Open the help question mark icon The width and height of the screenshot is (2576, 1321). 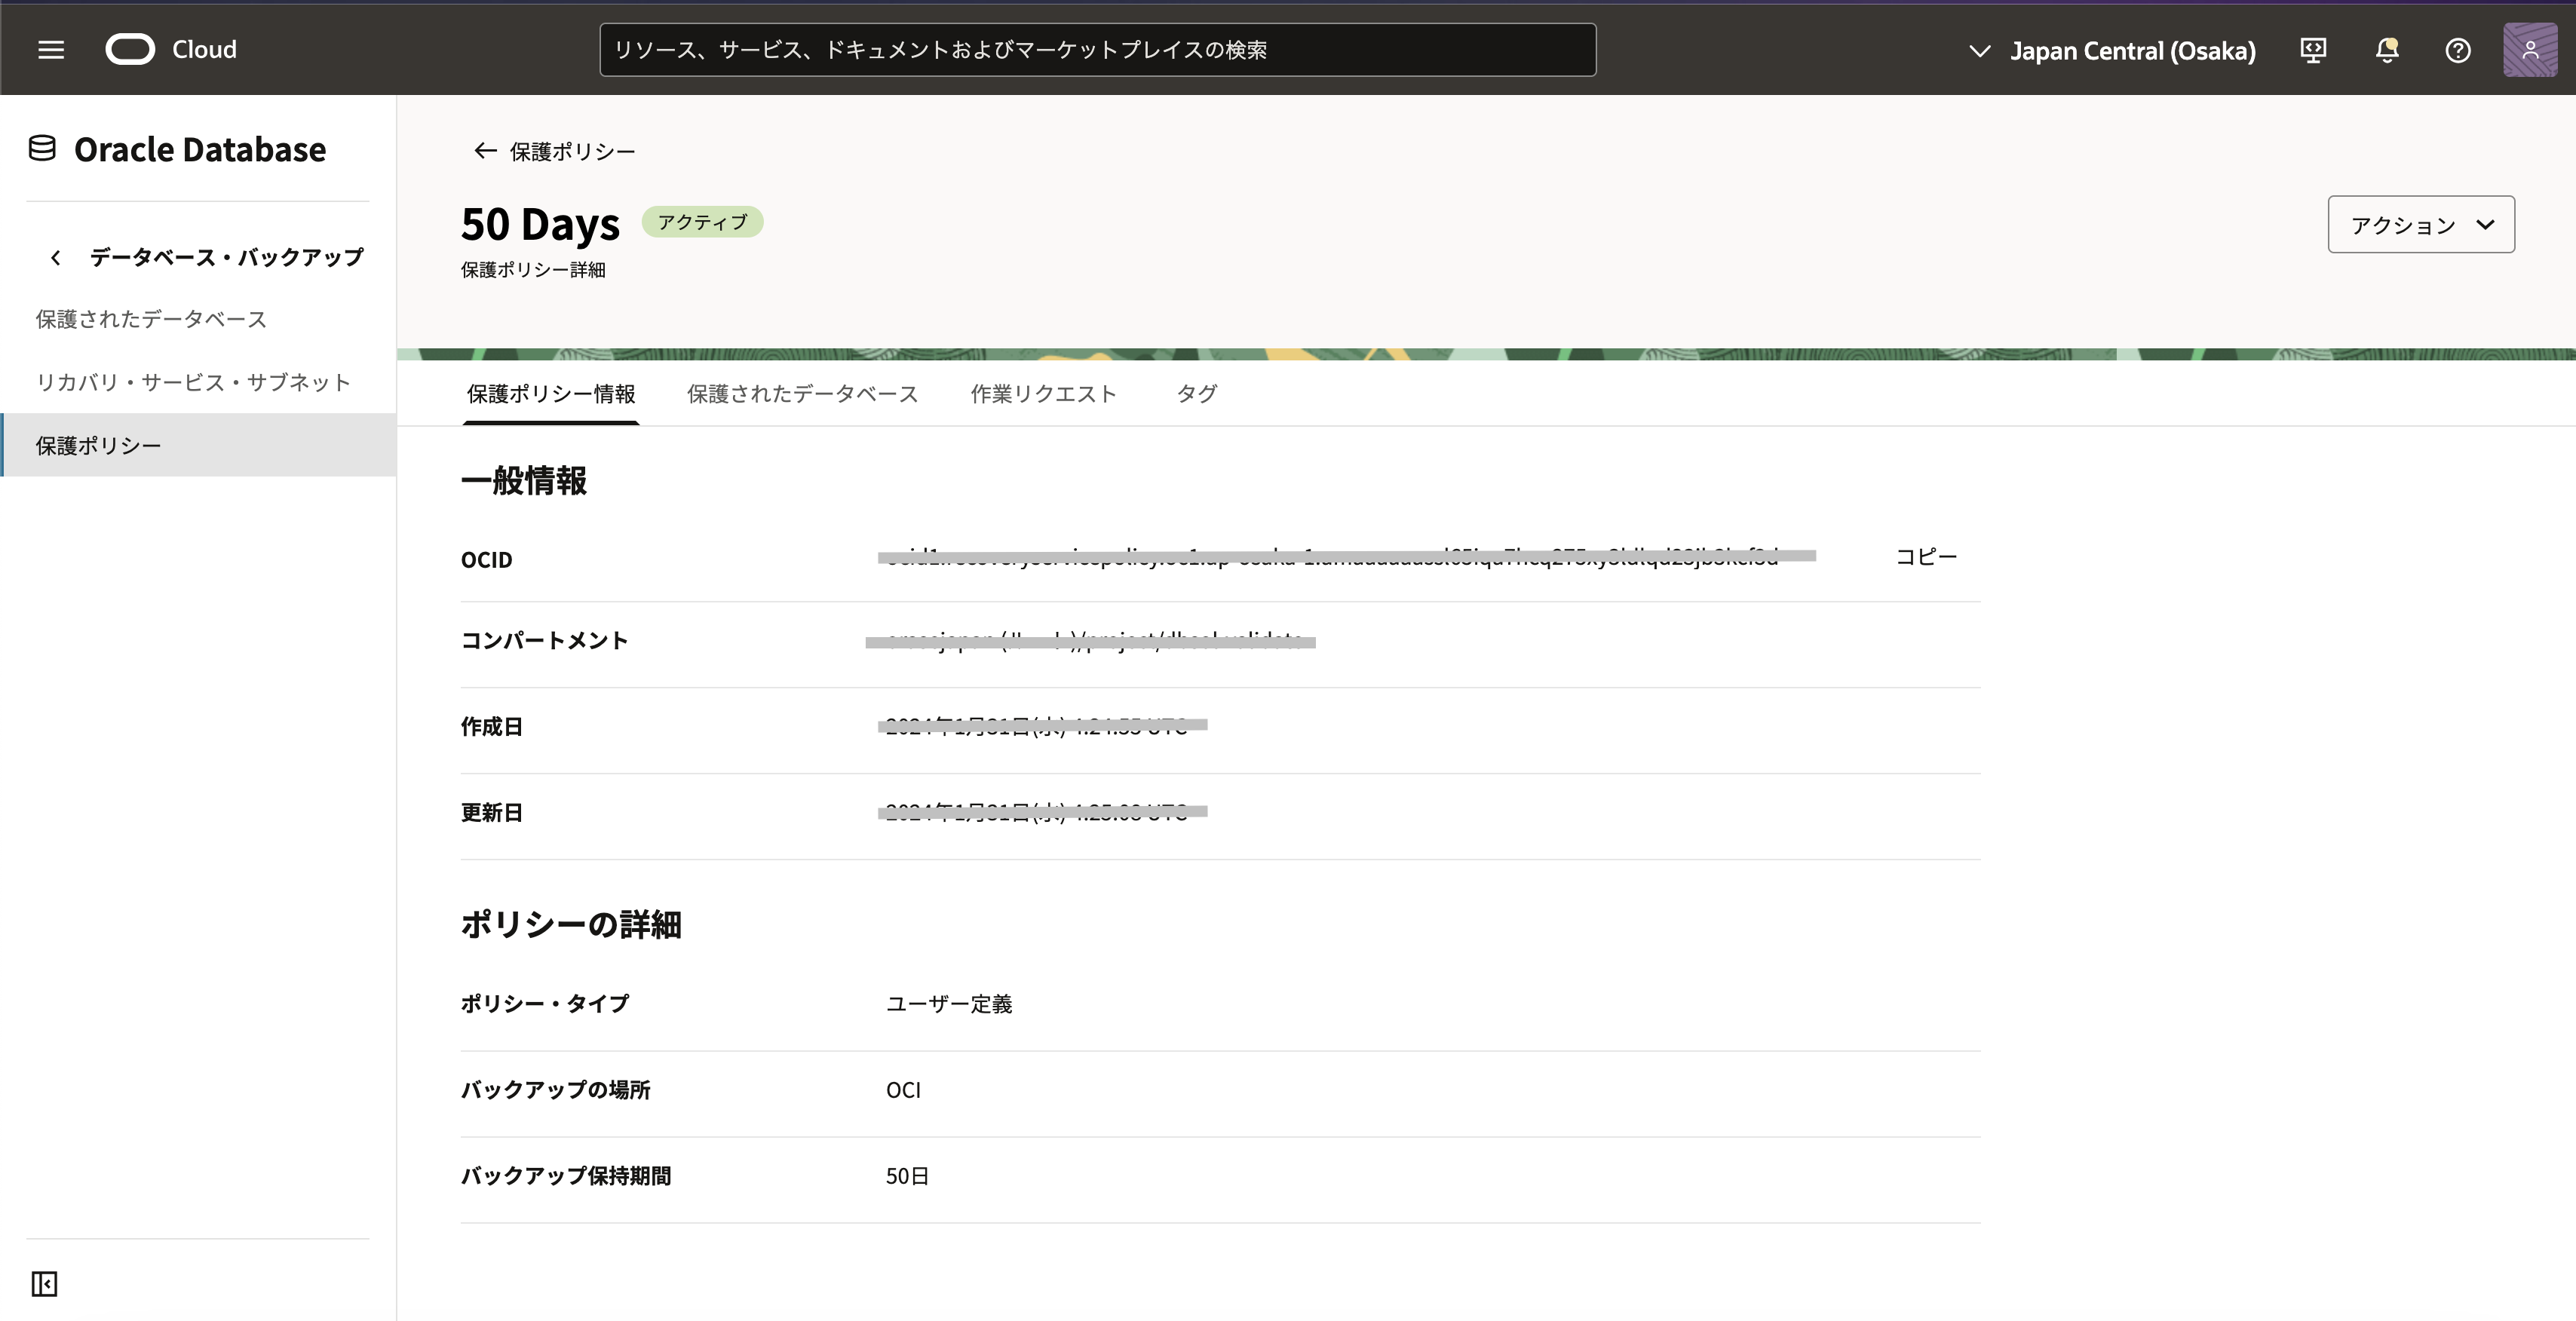2458,50
